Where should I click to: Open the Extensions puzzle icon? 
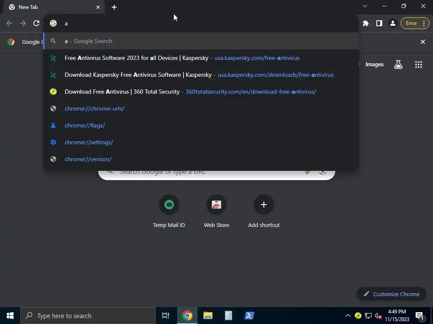[366, 23]
